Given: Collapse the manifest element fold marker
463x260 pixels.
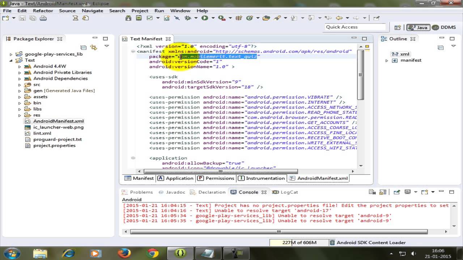Looking at the screenshot, I should click(x=133, y=51).
